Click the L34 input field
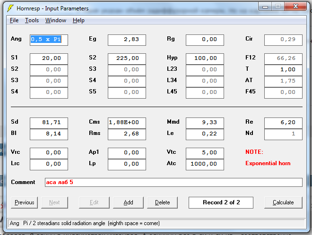This screenshot has width=312, height=235. click(x=205, y=82)
